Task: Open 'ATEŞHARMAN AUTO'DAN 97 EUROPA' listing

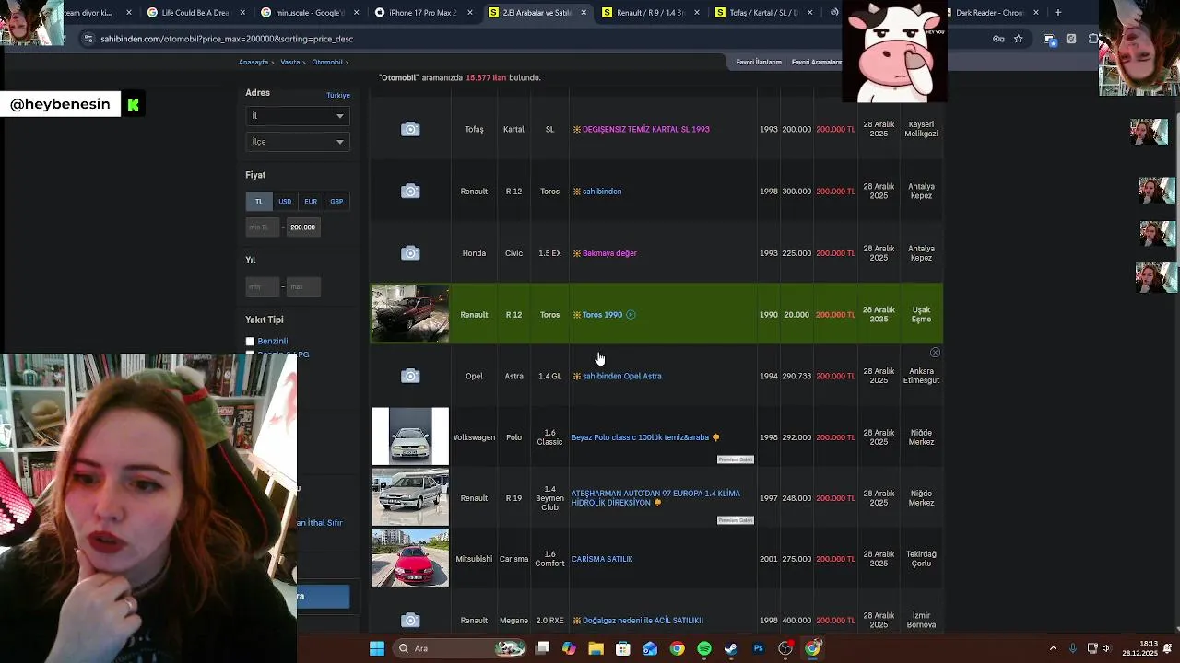Action: (x=655, y=498)
